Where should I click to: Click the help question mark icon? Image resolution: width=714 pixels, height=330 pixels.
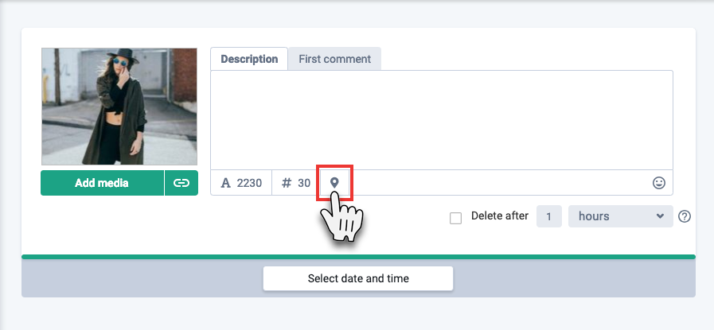(685, 216)
